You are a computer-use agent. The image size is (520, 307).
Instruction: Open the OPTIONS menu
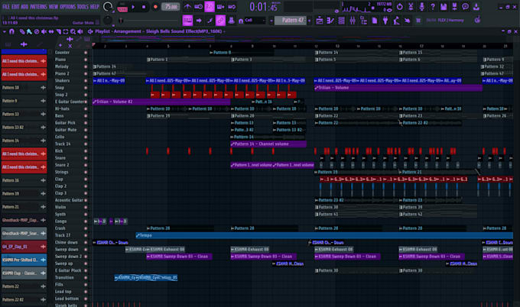click(67, 6)
